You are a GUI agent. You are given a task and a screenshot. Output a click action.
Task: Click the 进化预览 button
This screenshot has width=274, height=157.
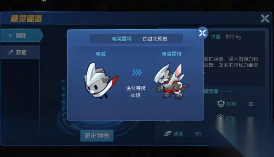97,136
